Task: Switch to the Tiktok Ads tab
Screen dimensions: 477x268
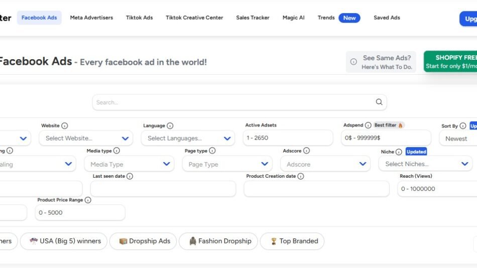Action: pos(139,18)
